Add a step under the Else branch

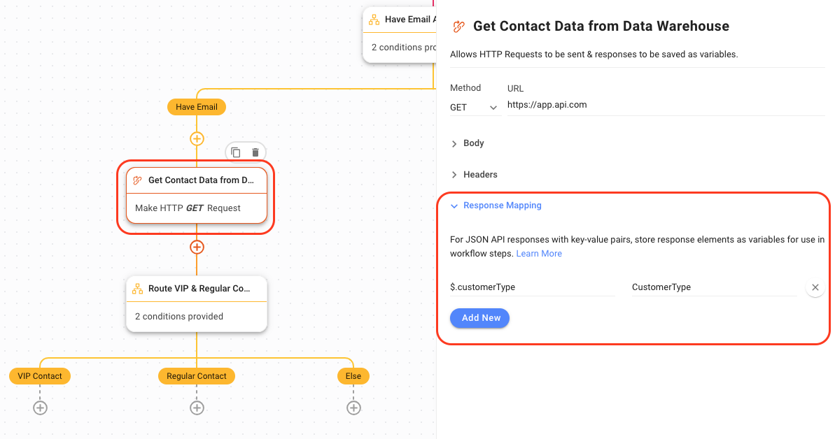353,408
